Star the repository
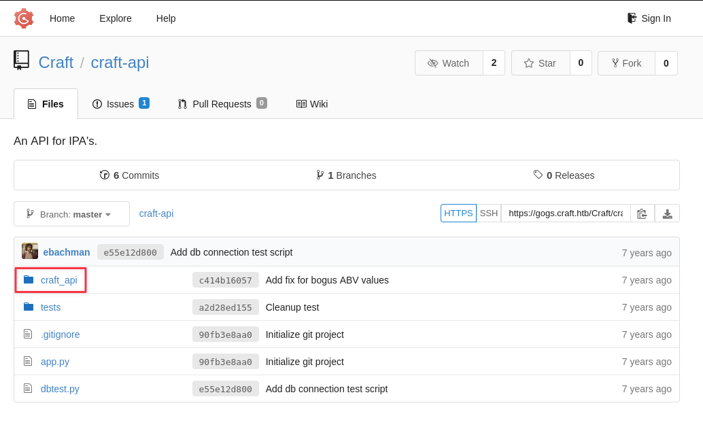 click(541, 63)
